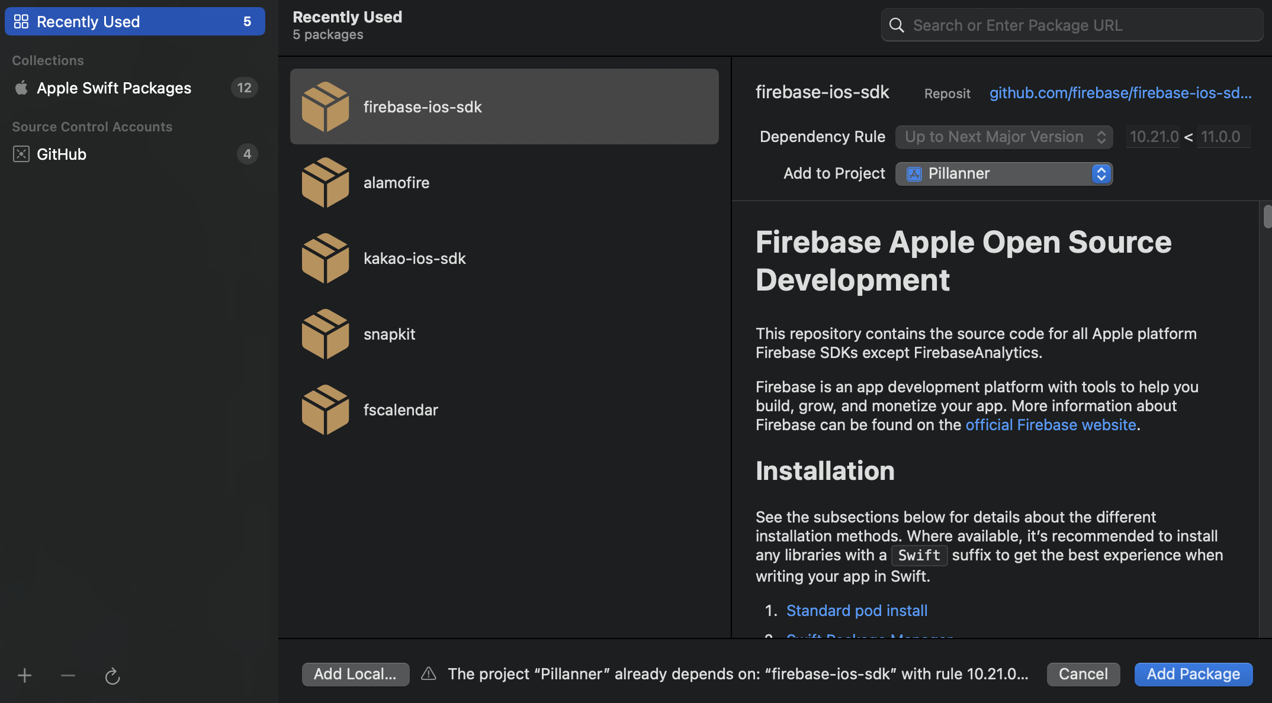Image resolution: width=1272 pixels, height=703 pixels.
Task: Click the snapkit package box icon
Action: click(x=325, y=334)
